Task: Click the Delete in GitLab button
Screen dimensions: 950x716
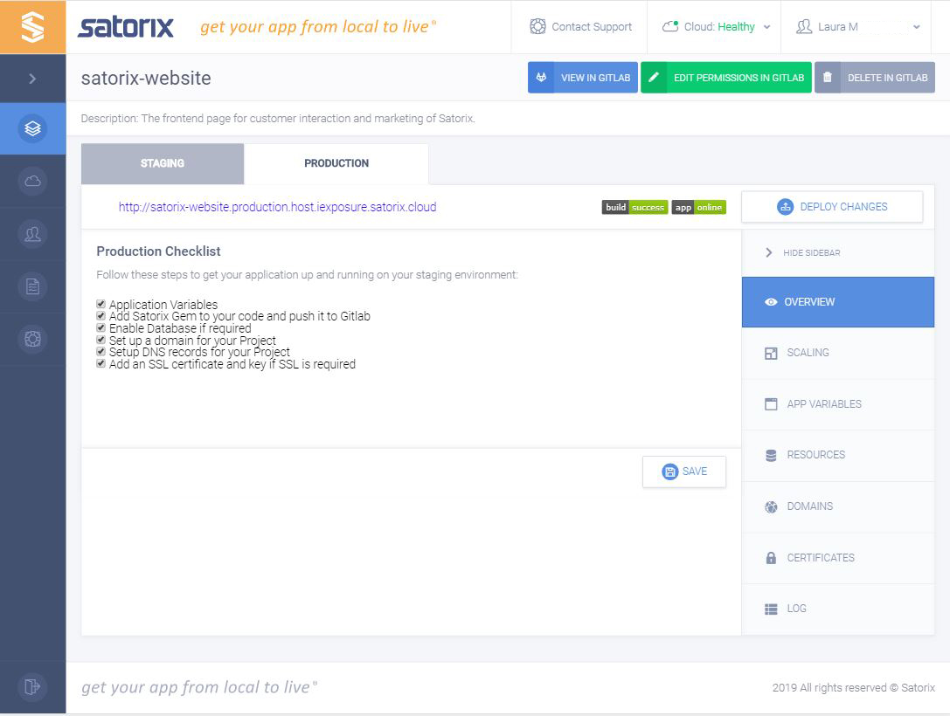Action: click(x=874, y=78)
